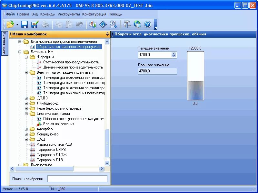
Task: Open the hammer and wrench tools icon
Action: [x=127, y=24]
